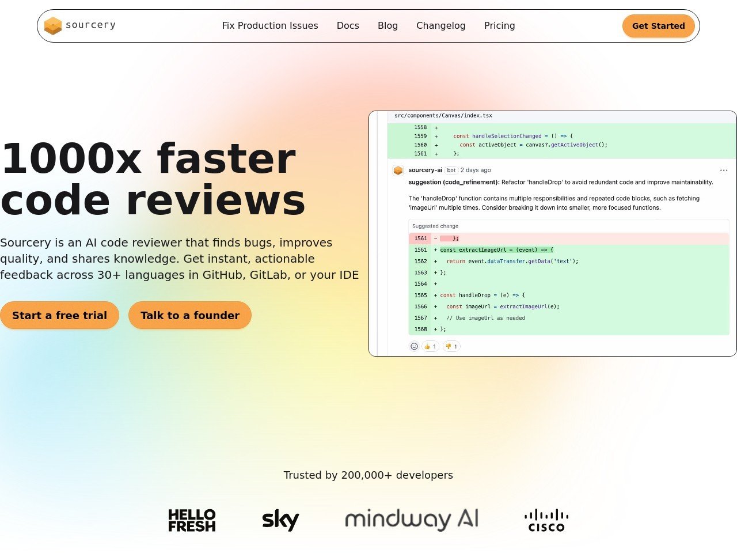Click the 'bot' label badge

[x=451, y=171]
